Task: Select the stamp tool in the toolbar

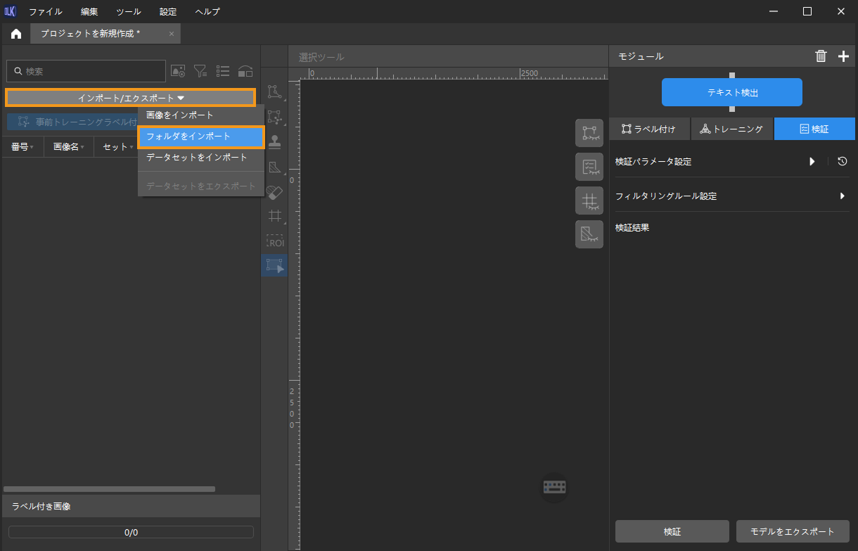Action: 274,141
